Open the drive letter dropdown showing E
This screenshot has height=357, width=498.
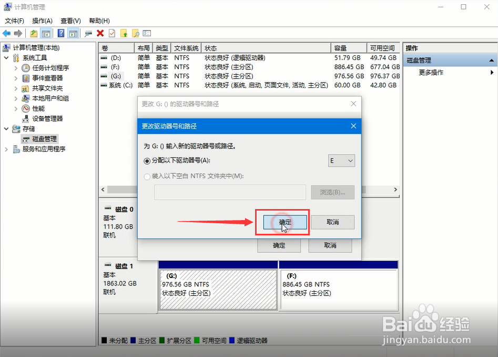pyautogui.click(x=341, y=161)
